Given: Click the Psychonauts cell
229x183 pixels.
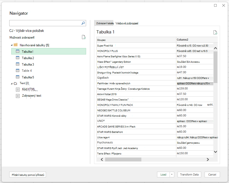Looking at the screenshot, I should point(136,143).
